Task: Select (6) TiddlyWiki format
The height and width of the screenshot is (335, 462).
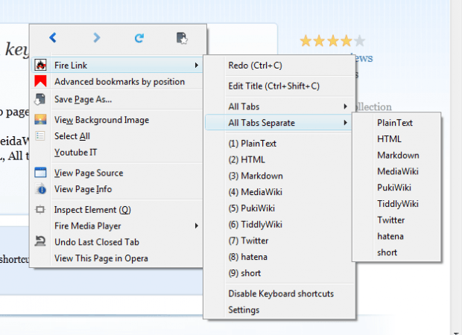Action: coord(279,224)
